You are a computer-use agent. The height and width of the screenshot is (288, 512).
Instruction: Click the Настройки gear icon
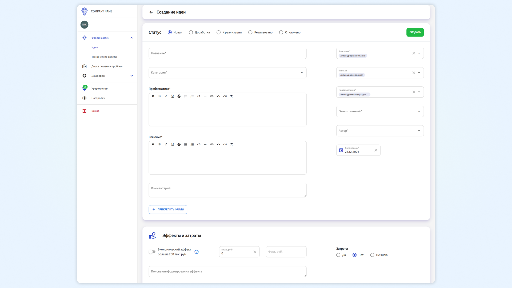click(x=84, y=98)
